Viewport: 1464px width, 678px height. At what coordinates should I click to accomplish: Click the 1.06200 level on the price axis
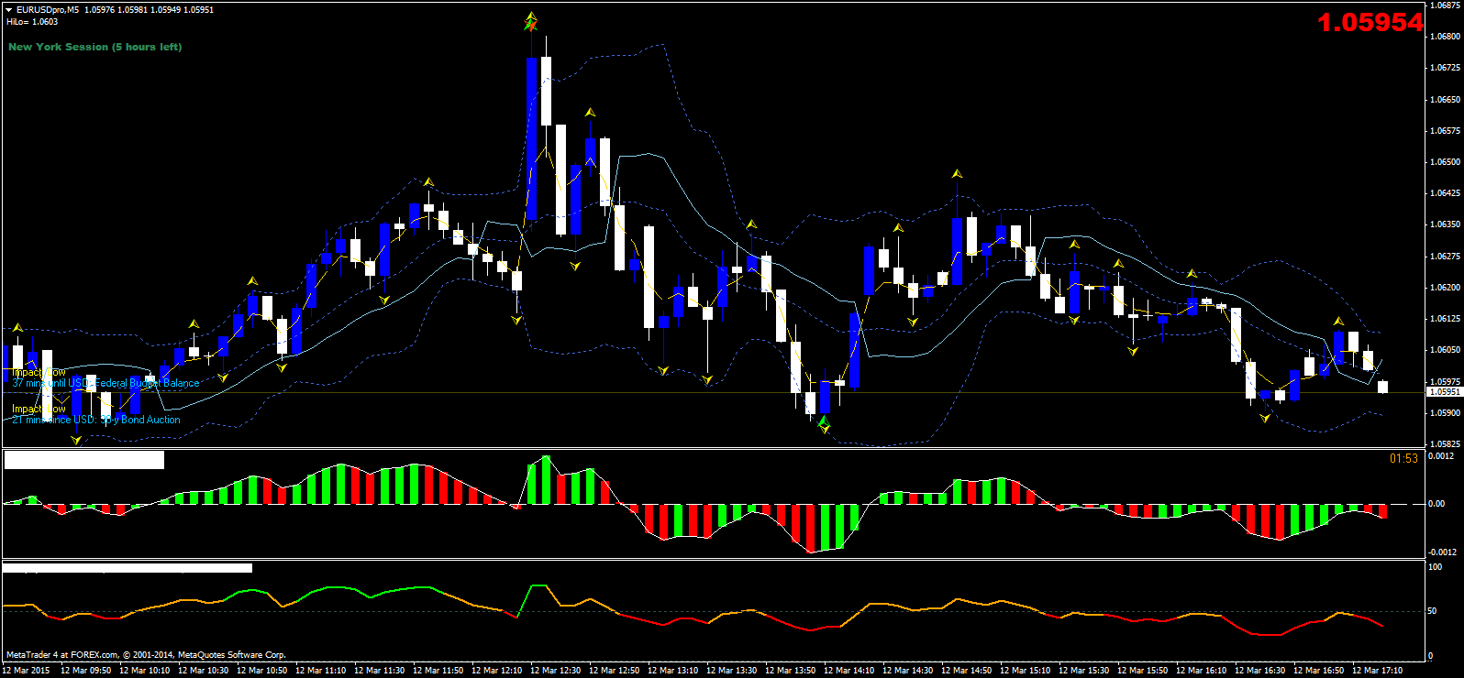pos(1445,288)
